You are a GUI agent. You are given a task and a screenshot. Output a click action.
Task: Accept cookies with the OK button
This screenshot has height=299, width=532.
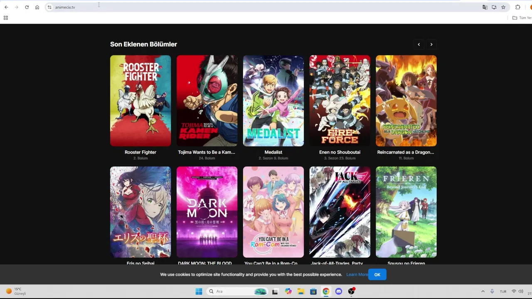pos(377,274)
